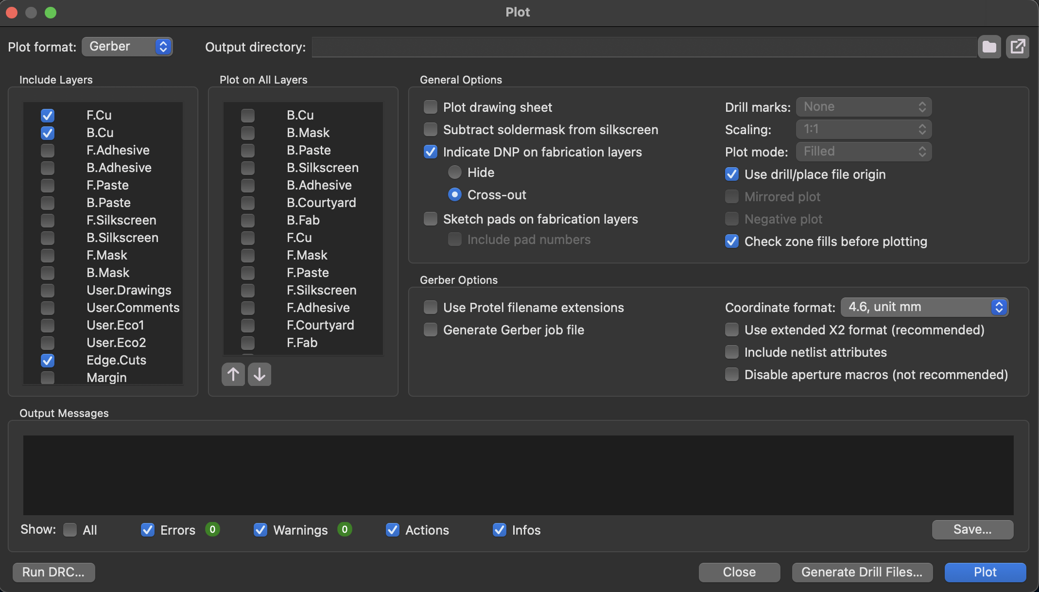This screenshot has width=1039, height=592.
Task: Click the move layer up arrow
Action: (233, 374)
